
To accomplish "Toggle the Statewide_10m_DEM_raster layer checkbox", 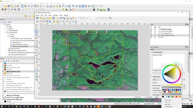I will click(x=3, y=99).
